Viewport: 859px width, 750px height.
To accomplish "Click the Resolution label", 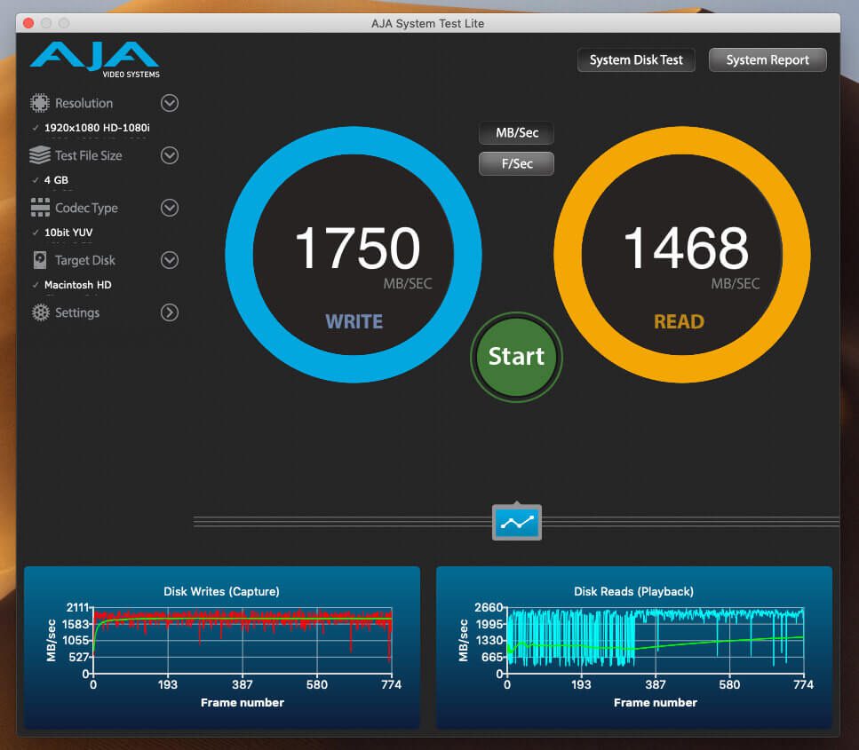I will point(84,103).
